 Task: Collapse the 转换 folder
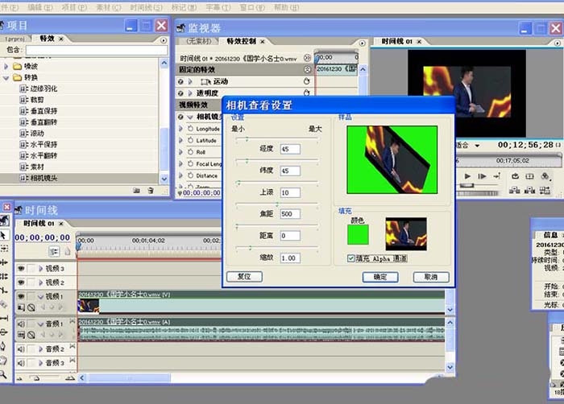coord(6,77)
